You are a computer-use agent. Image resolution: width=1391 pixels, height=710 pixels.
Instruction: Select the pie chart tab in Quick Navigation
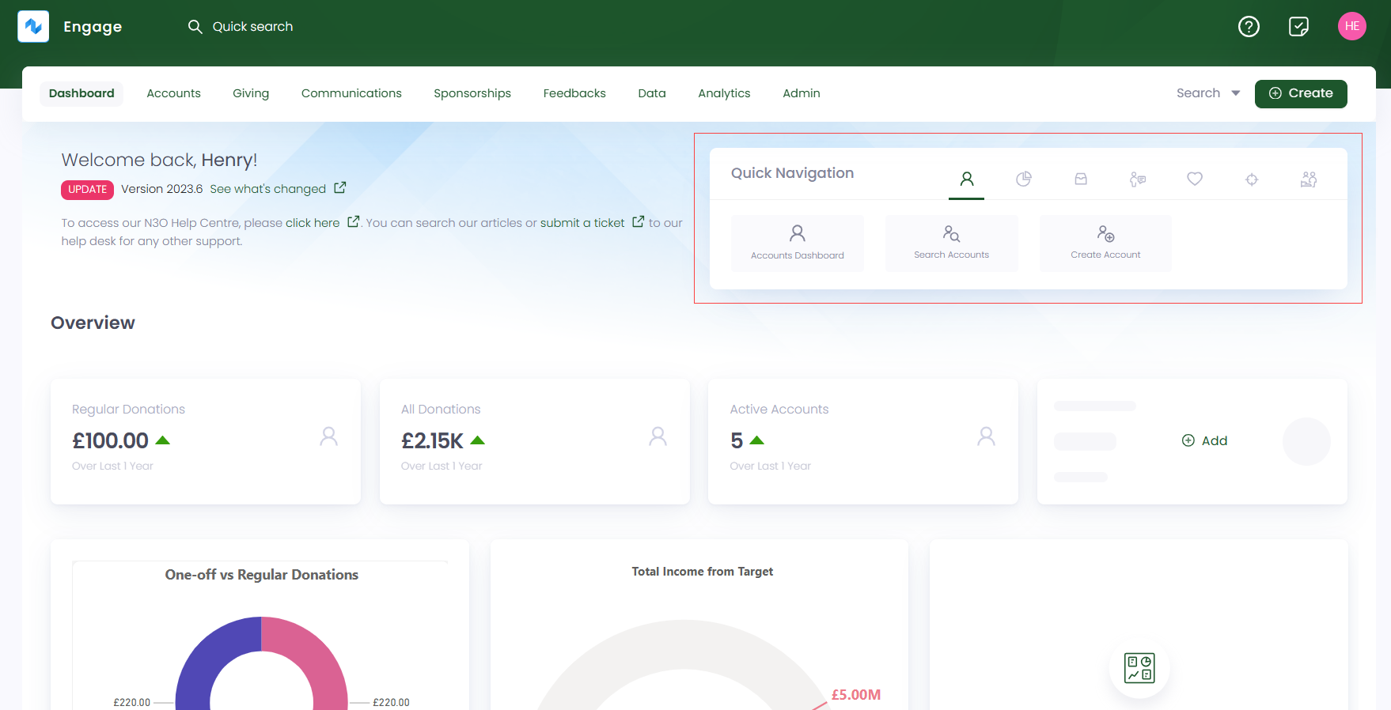tap(1024, 179)
